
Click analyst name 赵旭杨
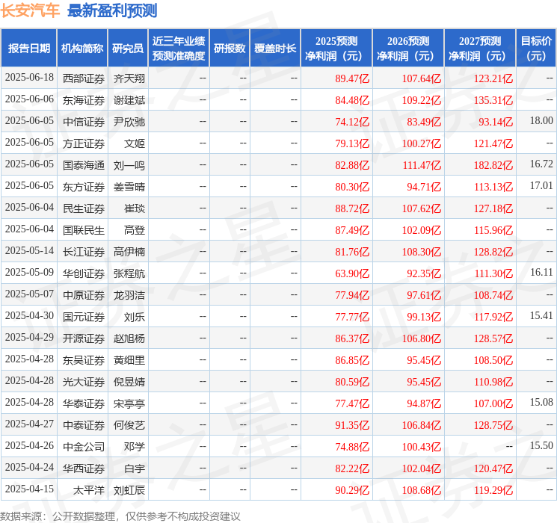129,338
